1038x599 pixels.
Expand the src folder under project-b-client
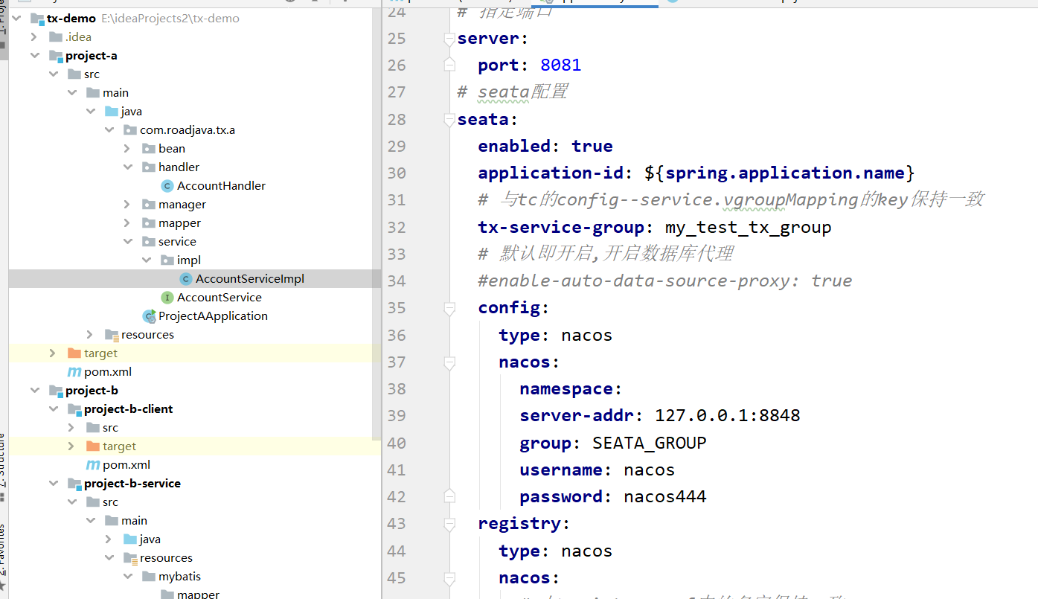point(71,427)
